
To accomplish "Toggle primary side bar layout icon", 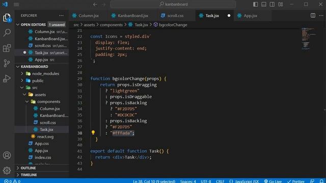I will coord(256,5).
